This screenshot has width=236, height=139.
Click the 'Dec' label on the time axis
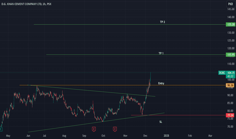point(145,136)
